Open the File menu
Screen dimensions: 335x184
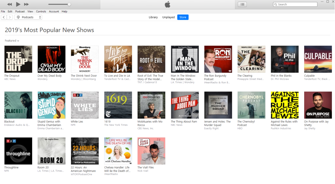pos(3,12)
